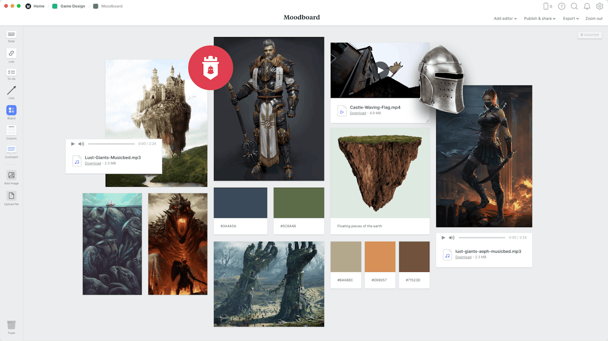Expand the Publish & share menu
Screen dimensions: 608x341
click(539, 18)
